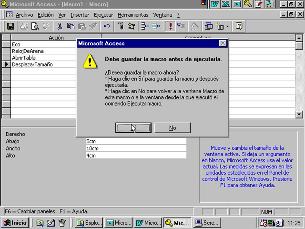Open the ? help menu

pos(178,15)
